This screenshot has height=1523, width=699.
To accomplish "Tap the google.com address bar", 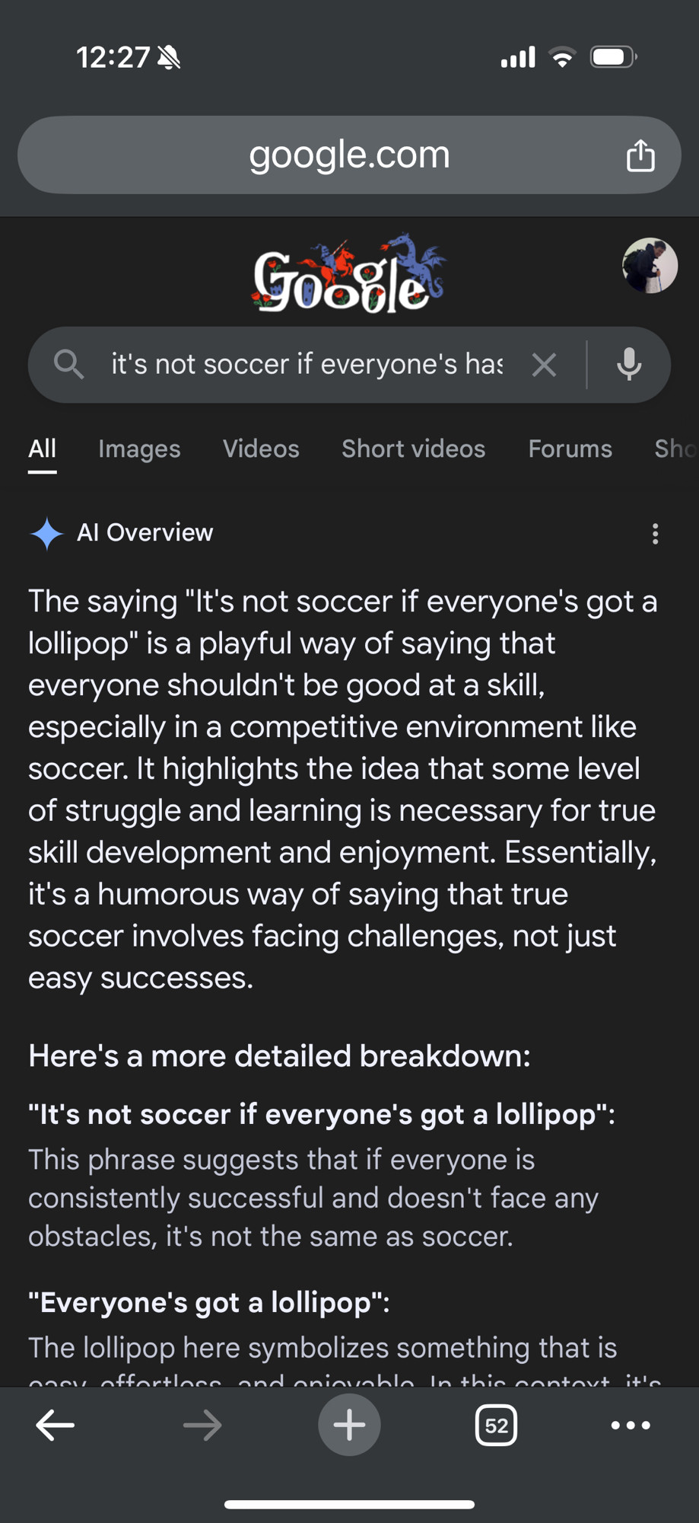I will click(x=348, y=155).
